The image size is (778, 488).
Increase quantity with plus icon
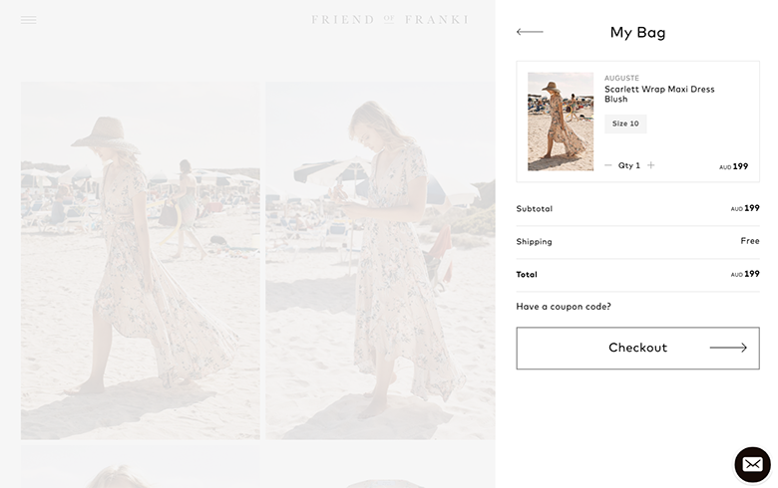[x=651, y=165]
